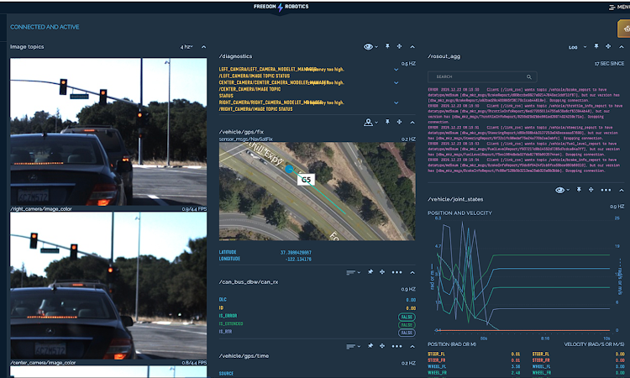Open the eye view-mode selector for /diagnostics
The width and height of the screenshot is (630, 378).
click(370, 46)
